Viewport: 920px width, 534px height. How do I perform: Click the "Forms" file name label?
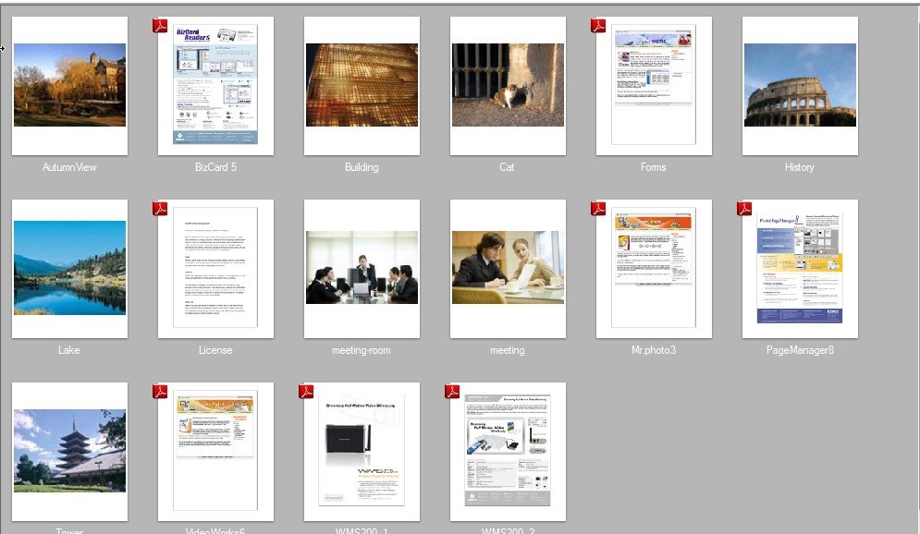coord(653,167)
